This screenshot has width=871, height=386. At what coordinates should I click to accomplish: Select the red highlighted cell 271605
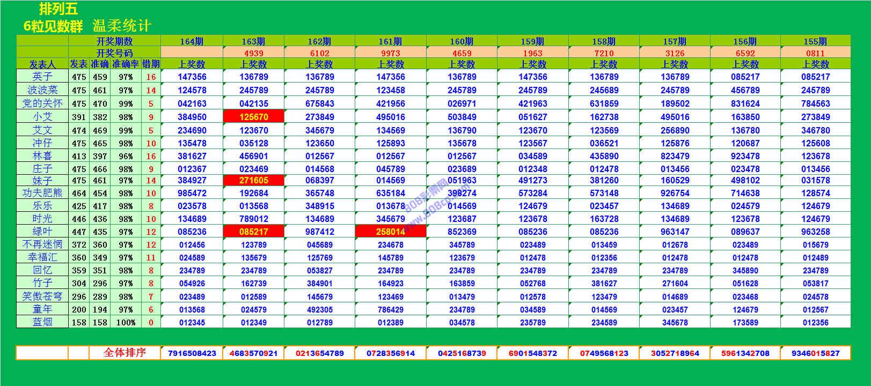click(253, 181)
